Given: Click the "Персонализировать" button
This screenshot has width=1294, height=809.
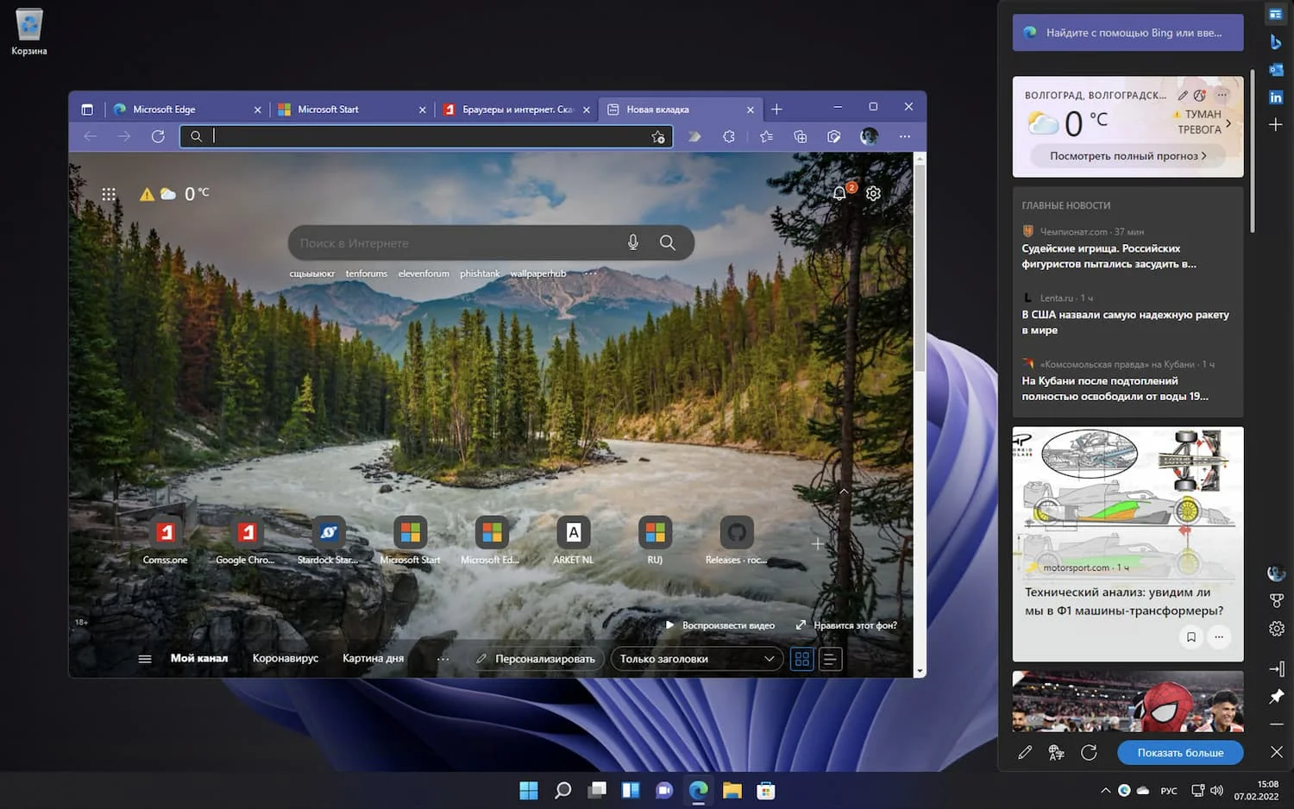Looking at the screenshot, I should coord(537,659).
